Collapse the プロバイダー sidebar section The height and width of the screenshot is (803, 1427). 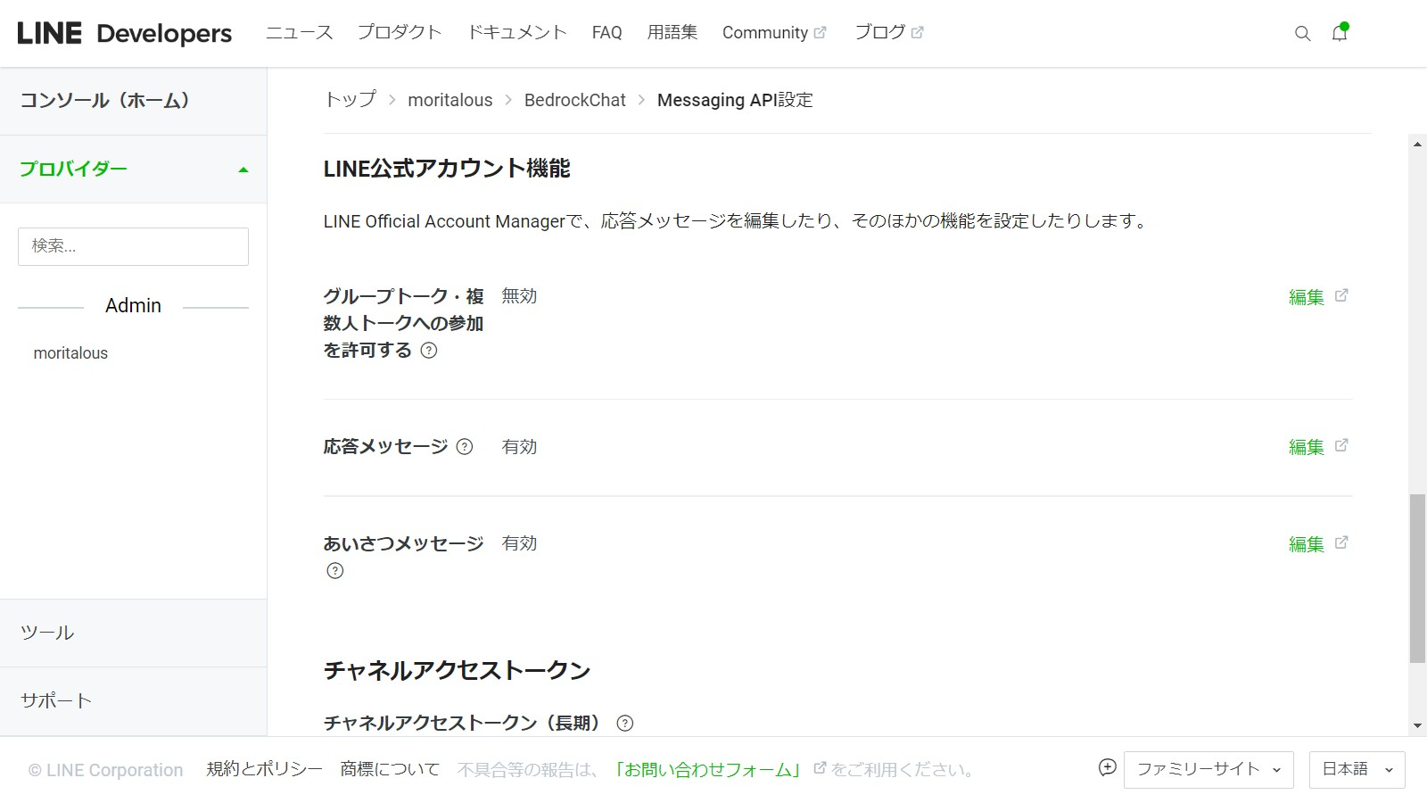(243, 170)
